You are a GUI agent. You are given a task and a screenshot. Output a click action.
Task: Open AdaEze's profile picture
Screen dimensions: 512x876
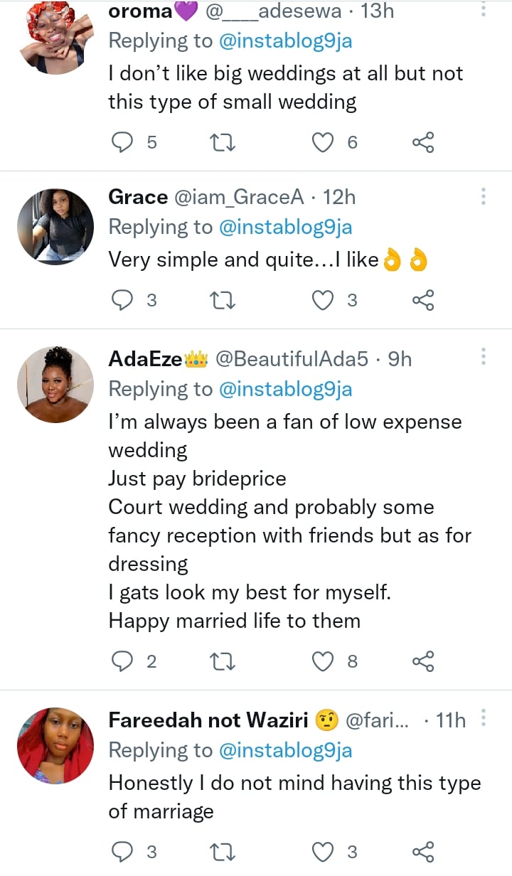(x=55, y=384)
